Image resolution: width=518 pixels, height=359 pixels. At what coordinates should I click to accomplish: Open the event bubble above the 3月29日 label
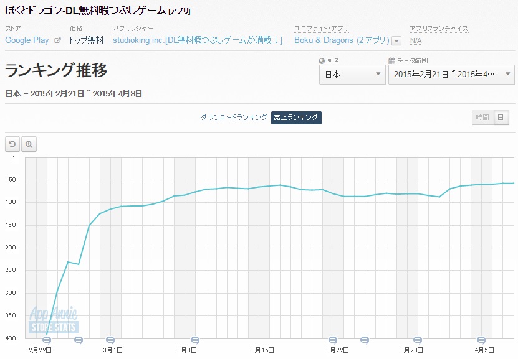click(417, 340)
